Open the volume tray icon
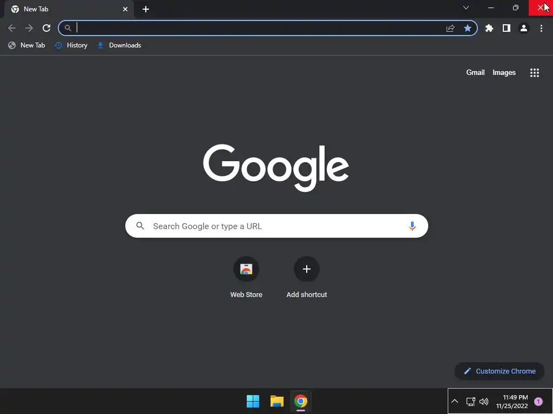 pyautogui.click(x=484, y=401)
